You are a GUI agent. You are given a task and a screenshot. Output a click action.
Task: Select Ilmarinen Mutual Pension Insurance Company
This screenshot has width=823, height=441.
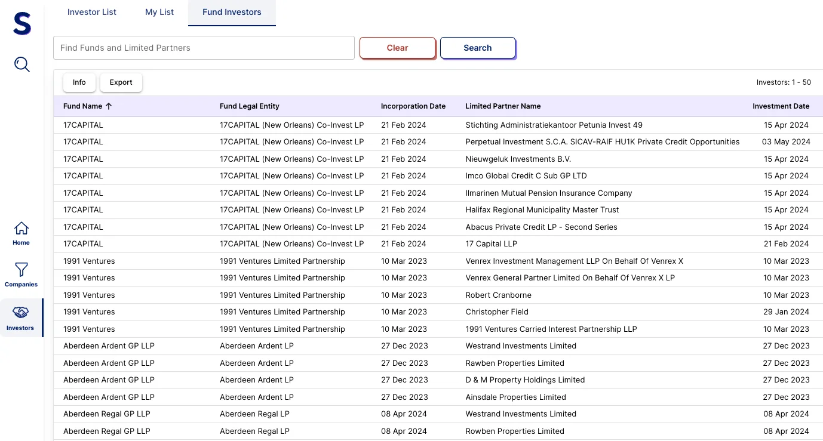549,193
